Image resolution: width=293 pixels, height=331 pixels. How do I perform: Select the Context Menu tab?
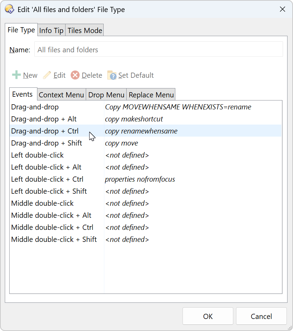click(x=61, y=95)
